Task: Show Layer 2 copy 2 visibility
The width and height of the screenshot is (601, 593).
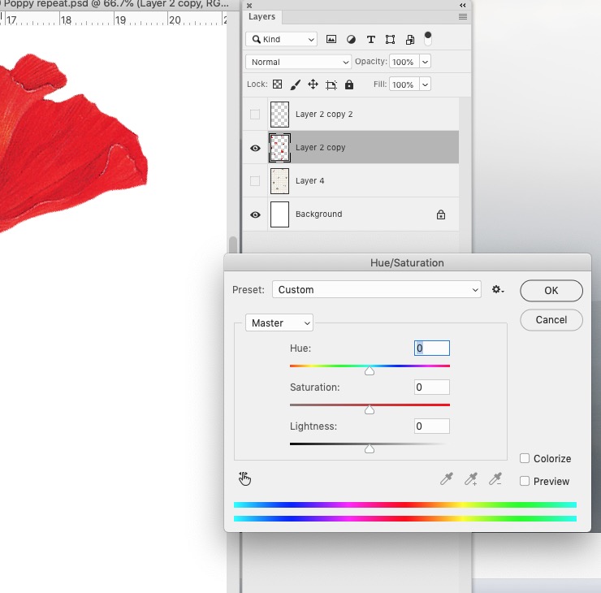Action: [255, 115]
